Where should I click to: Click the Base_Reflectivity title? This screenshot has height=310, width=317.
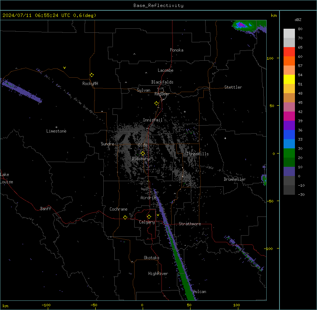coord(158,6)
